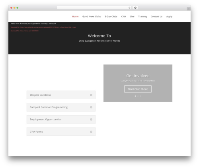
Task: Open the Home menu item
Action: tap(75, 16)
